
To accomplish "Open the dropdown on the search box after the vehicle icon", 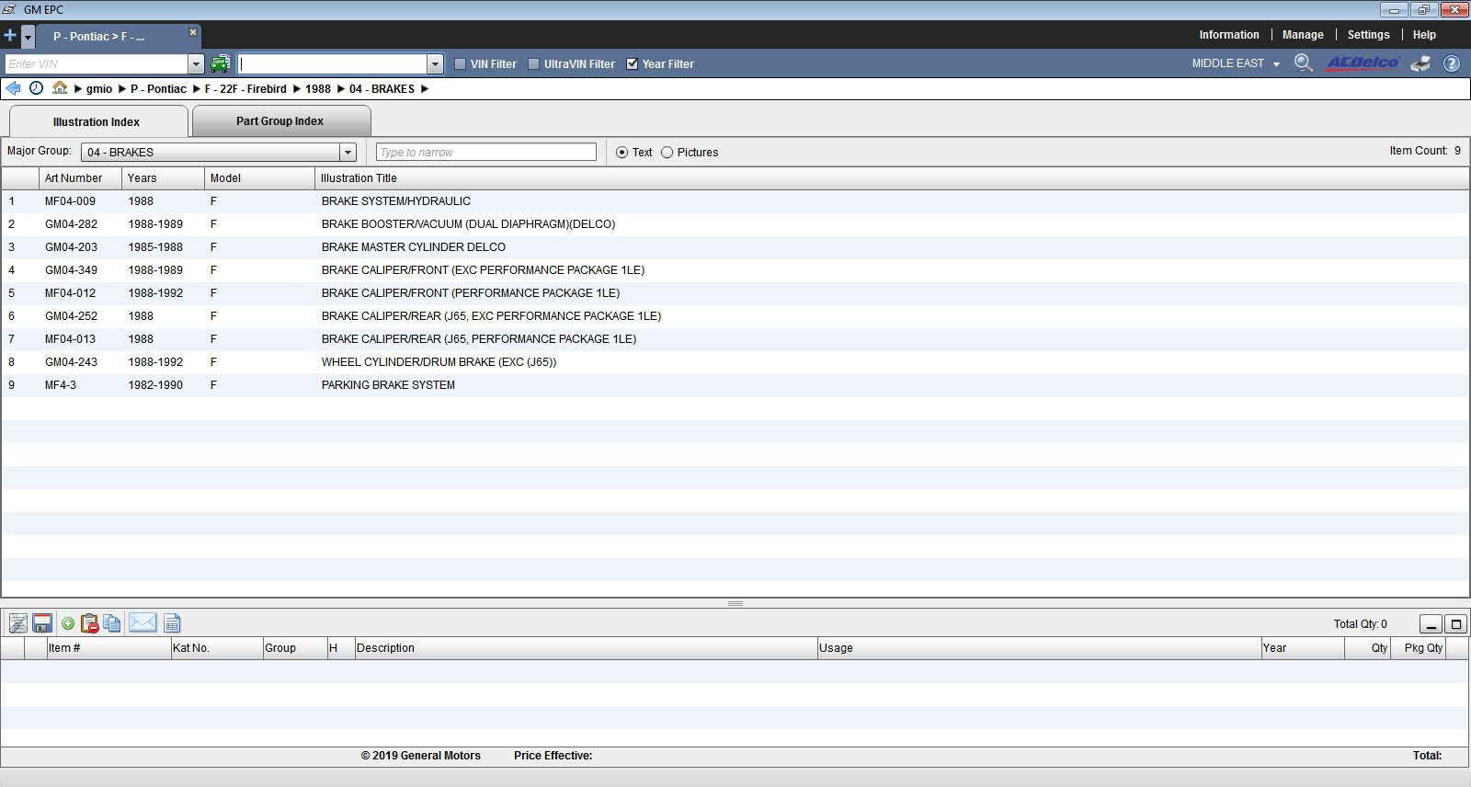I will (436, 64).
